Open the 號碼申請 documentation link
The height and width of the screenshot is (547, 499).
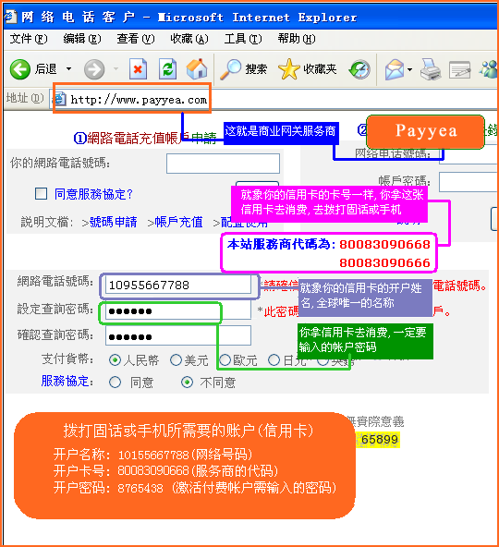(x=114, y=222)
